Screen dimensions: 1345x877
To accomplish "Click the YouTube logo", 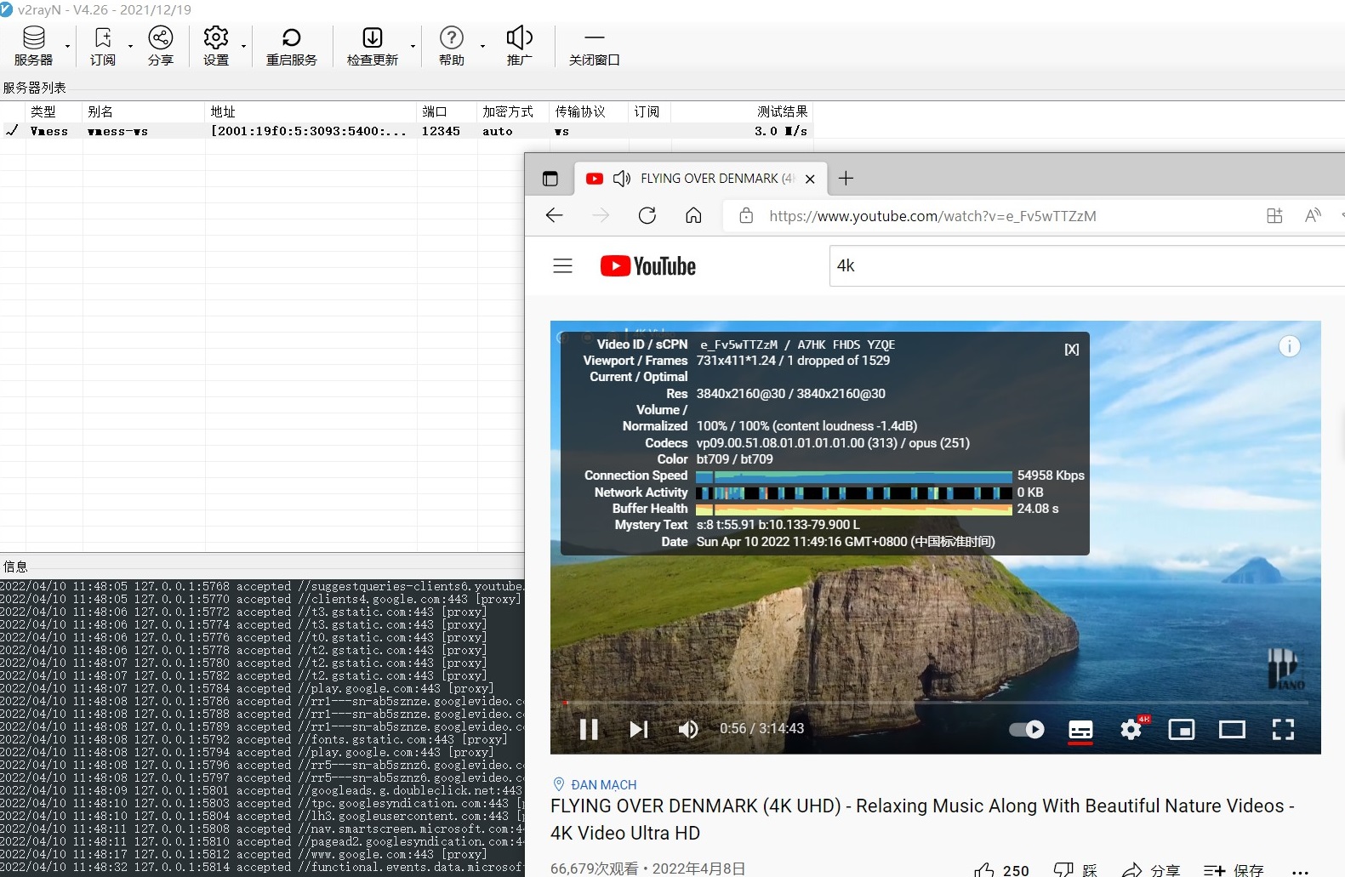I will coord(648,266).
